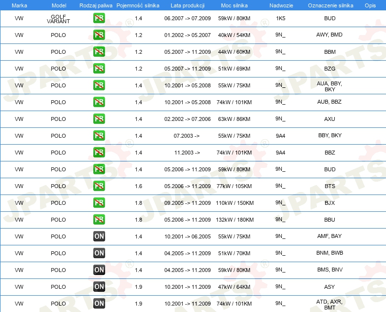Screen dimensions: 386x312
Task: Select the BTS engine code cell
Action: point(330,186)
